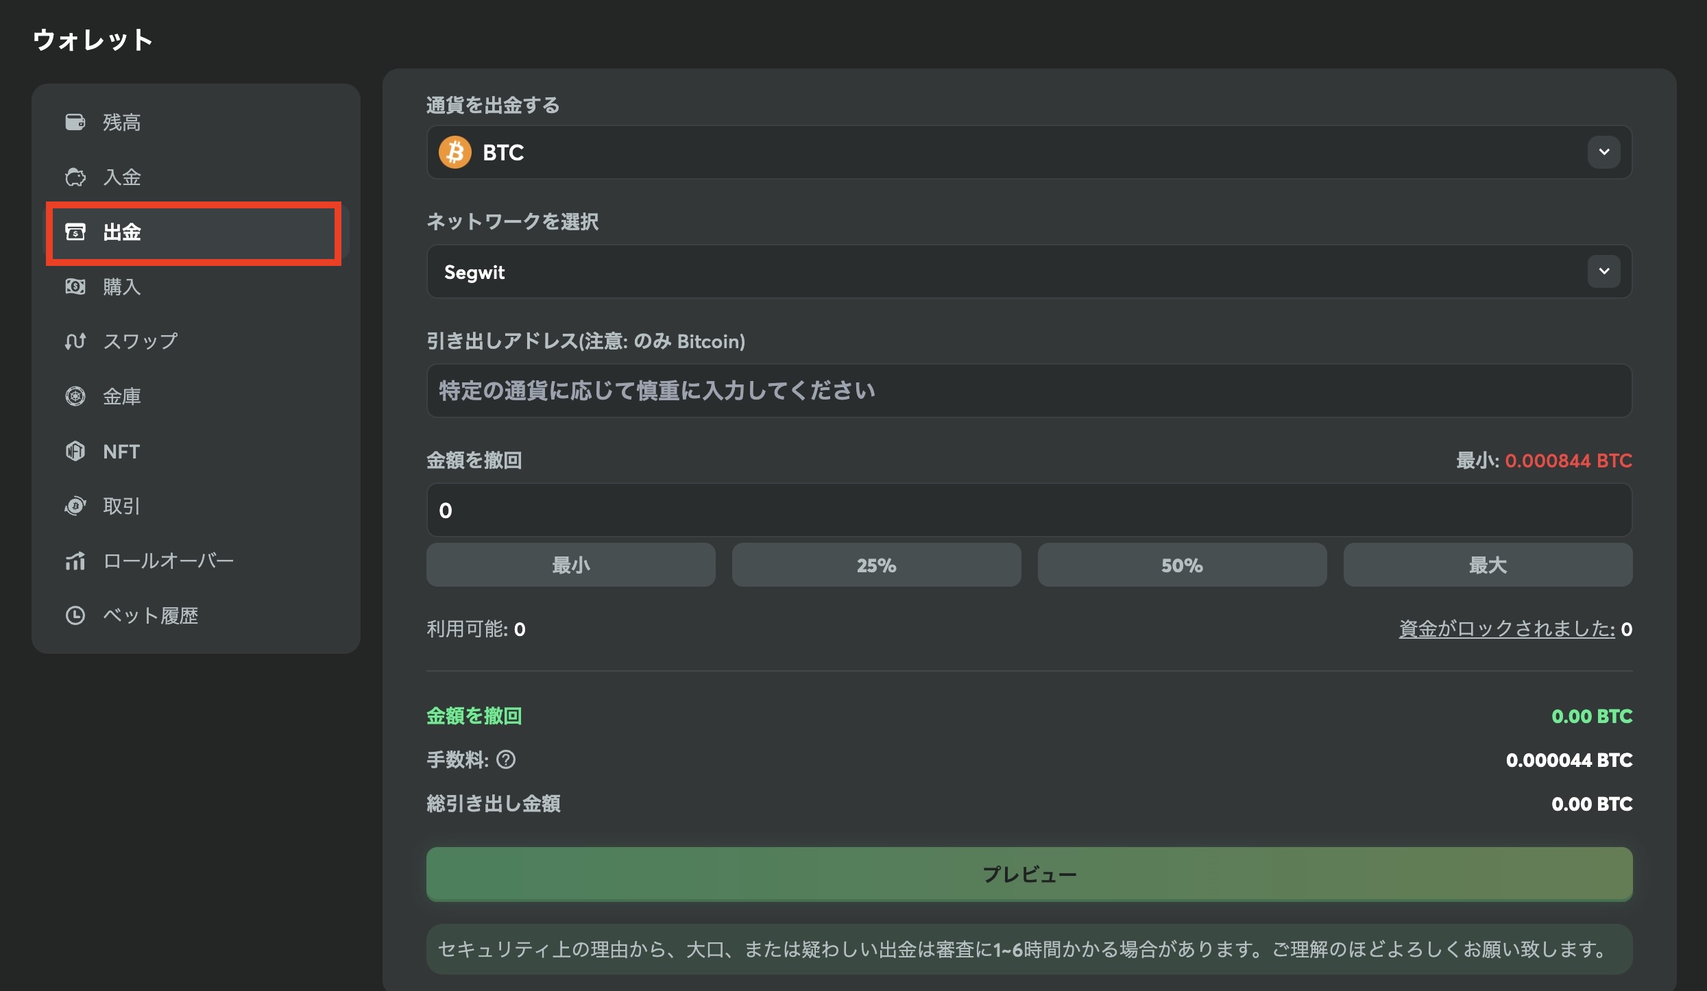Viewport: 1707px width, 991px height.
Task: Click the coin icon beside 取引
Action: click(x=75, y=506)
